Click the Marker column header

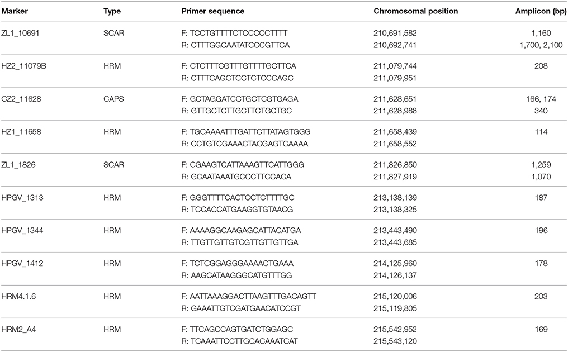tap(15, 11)
